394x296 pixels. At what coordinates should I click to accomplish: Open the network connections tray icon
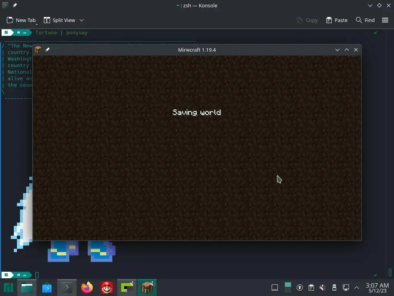(x=346, y=288)
